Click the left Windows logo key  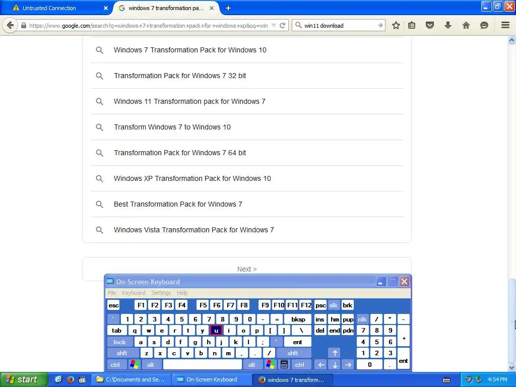click(x=135, y=365)
